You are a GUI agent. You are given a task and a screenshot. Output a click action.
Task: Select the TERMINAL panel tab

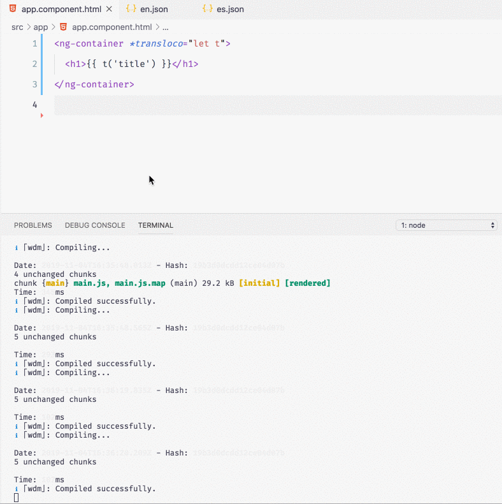(x=155, y=225)
